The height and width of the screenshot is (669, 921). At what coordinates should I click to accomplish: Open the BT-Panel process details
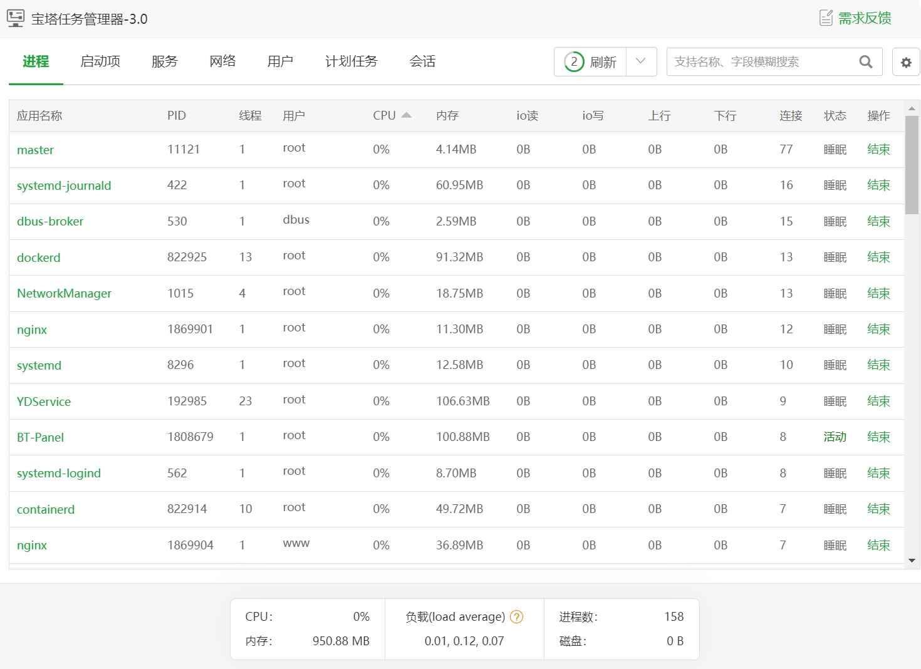click(40, 437)
